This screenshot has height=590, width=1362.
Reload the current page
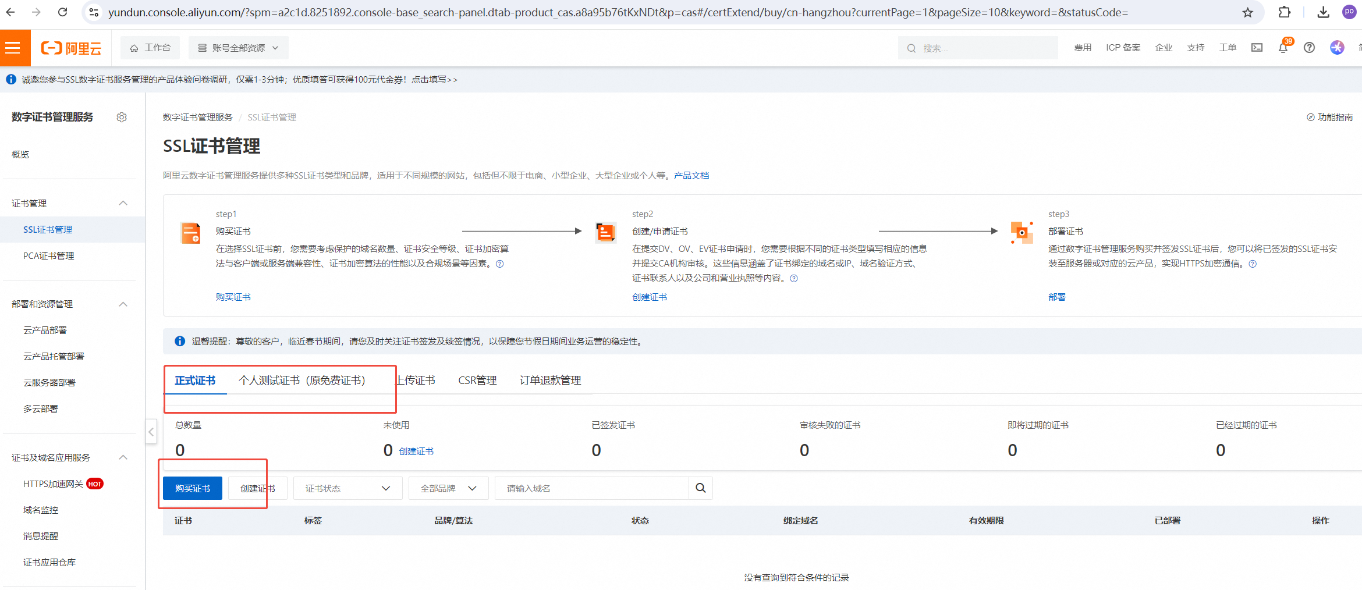(x=63, y=12)
